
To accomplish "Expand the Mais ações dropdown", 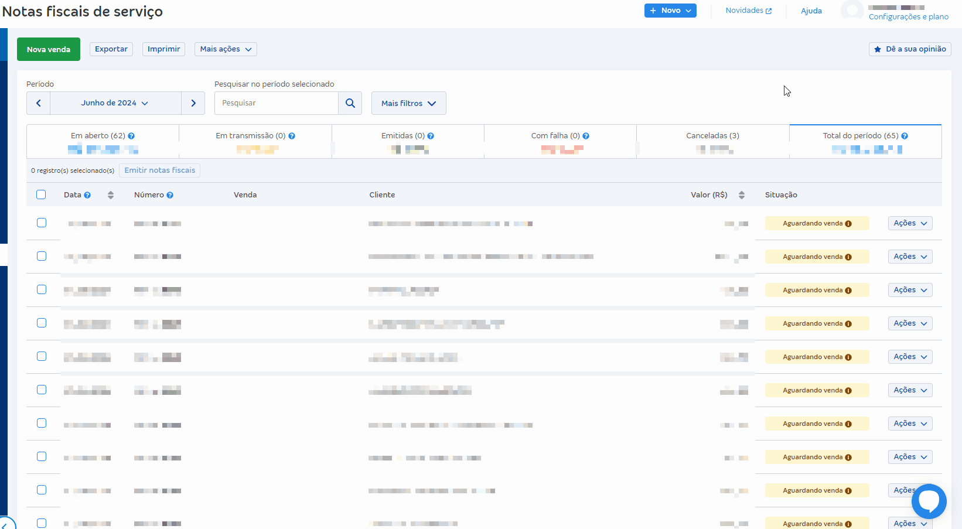I will (226, 49).
